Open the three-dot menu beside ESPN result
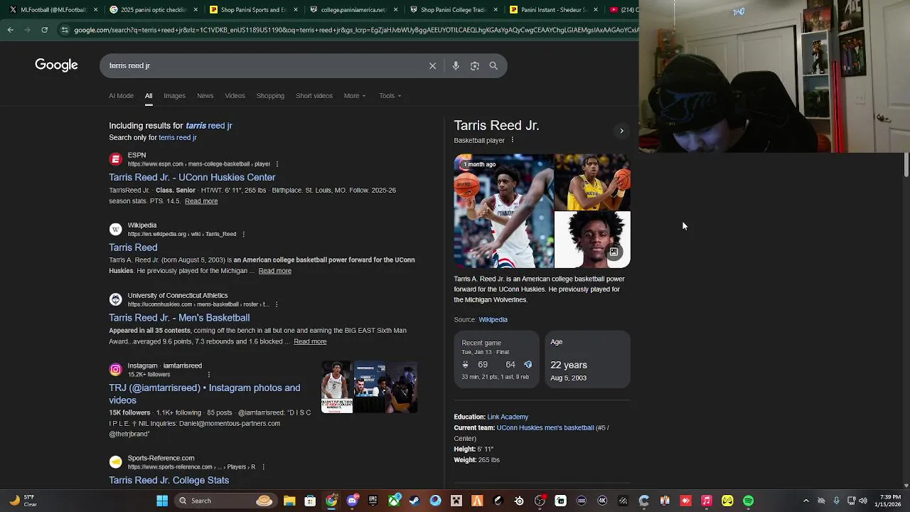Viewport: 910px width, 512px height. point(277,164)
